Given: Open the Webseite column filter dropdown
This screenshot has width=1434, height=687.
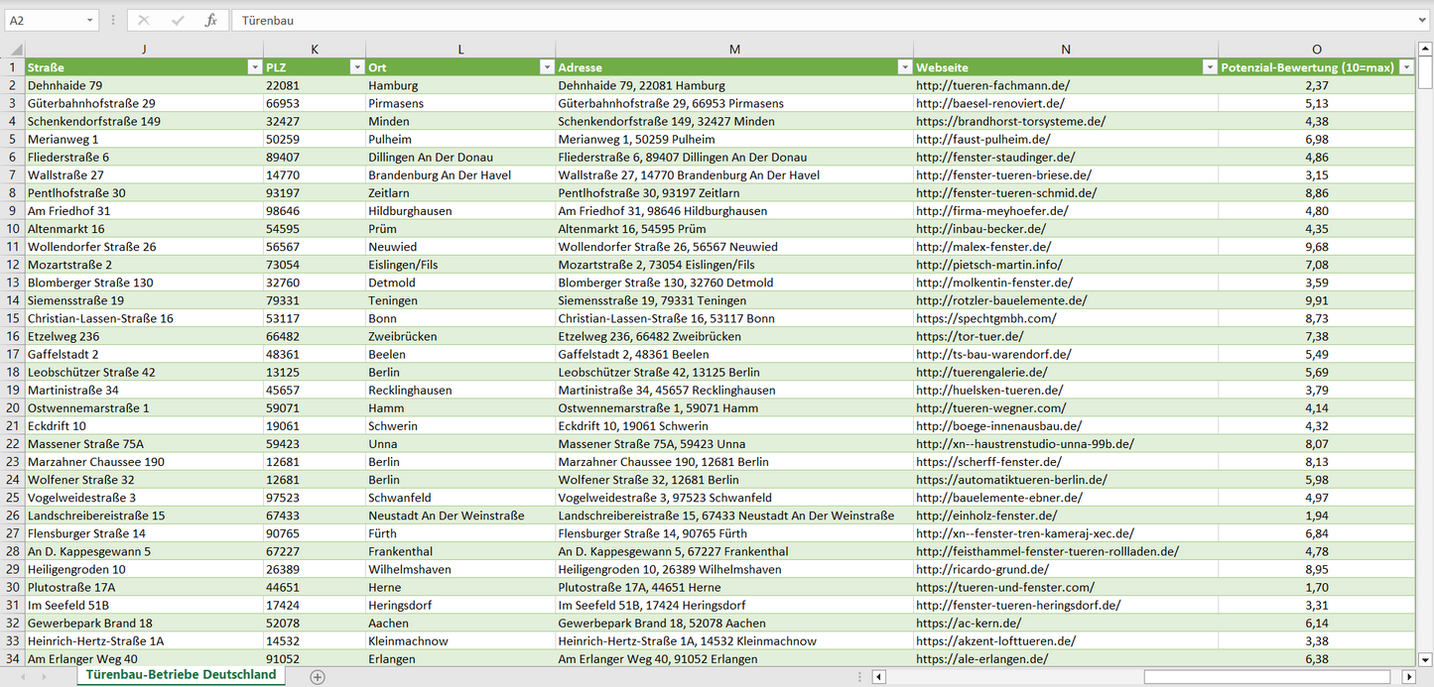Looking at the screenshot, I should pos(1209,67).
